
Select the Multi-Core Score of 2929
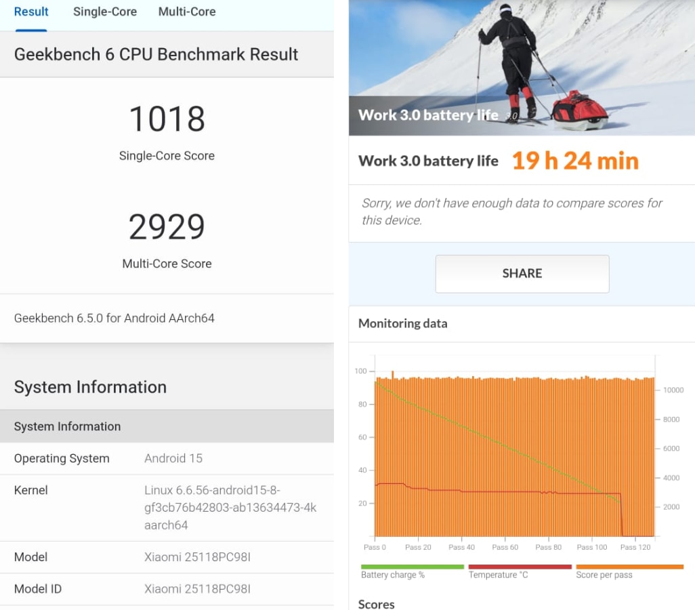167,227
